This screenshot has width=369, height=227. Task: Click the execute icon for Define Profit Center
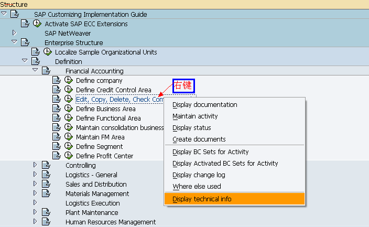69,156
